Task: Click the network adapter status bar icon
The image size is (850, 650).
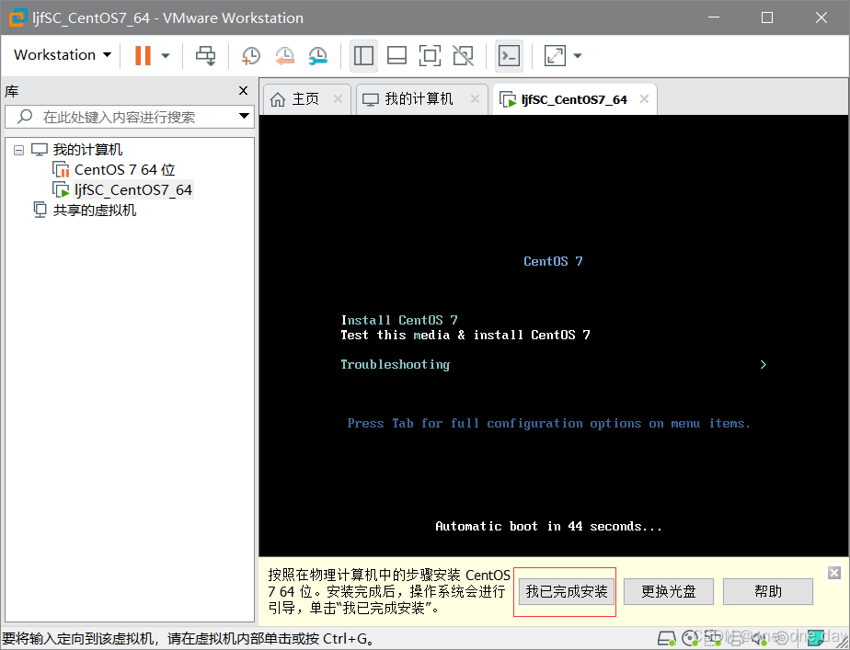Action: 714,639
